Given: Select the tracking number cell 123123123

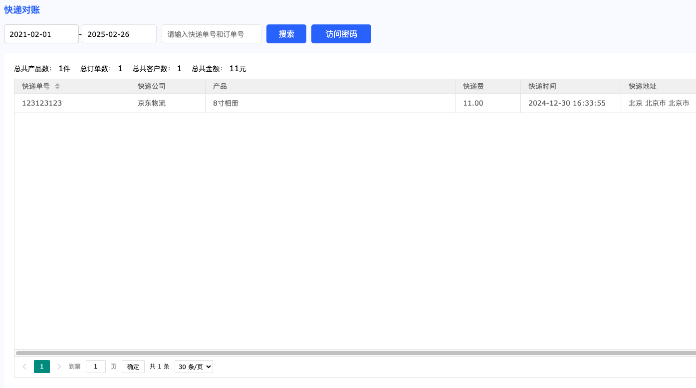Looking at the screenshot, I should (x=42, y=103).
